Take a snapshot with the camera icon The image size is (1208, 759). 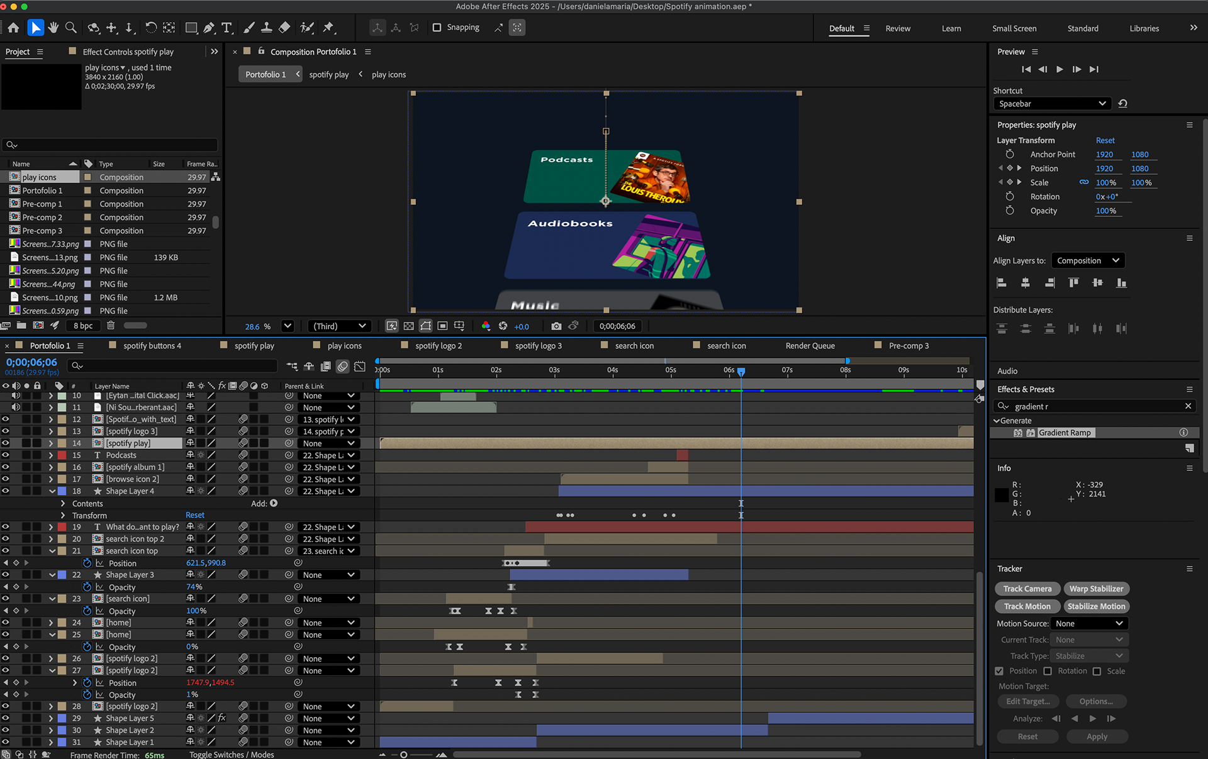pos(556,326)
